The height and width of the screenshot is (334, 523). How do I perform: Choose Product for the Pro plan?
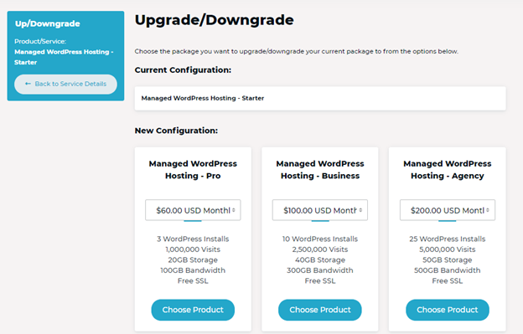[193, 310]
